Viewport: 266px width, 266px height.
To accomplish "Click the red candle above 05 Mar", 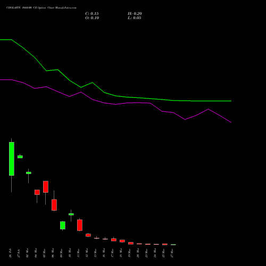I will 46,187.
